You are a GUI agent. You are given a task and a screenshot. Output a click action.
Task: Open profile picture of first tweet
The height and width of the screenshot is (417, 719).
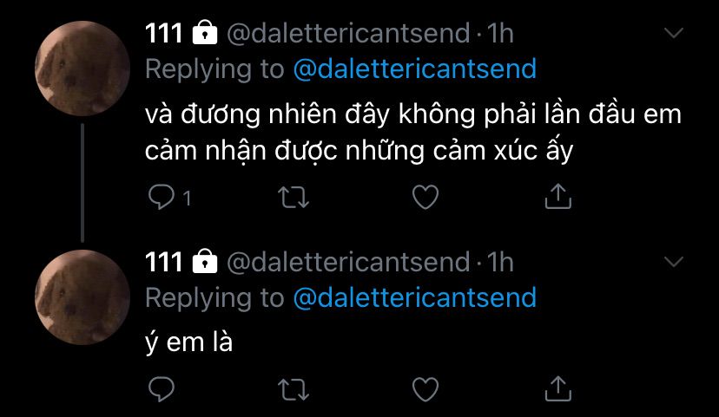pyautogui.click(x=82, y=68)
